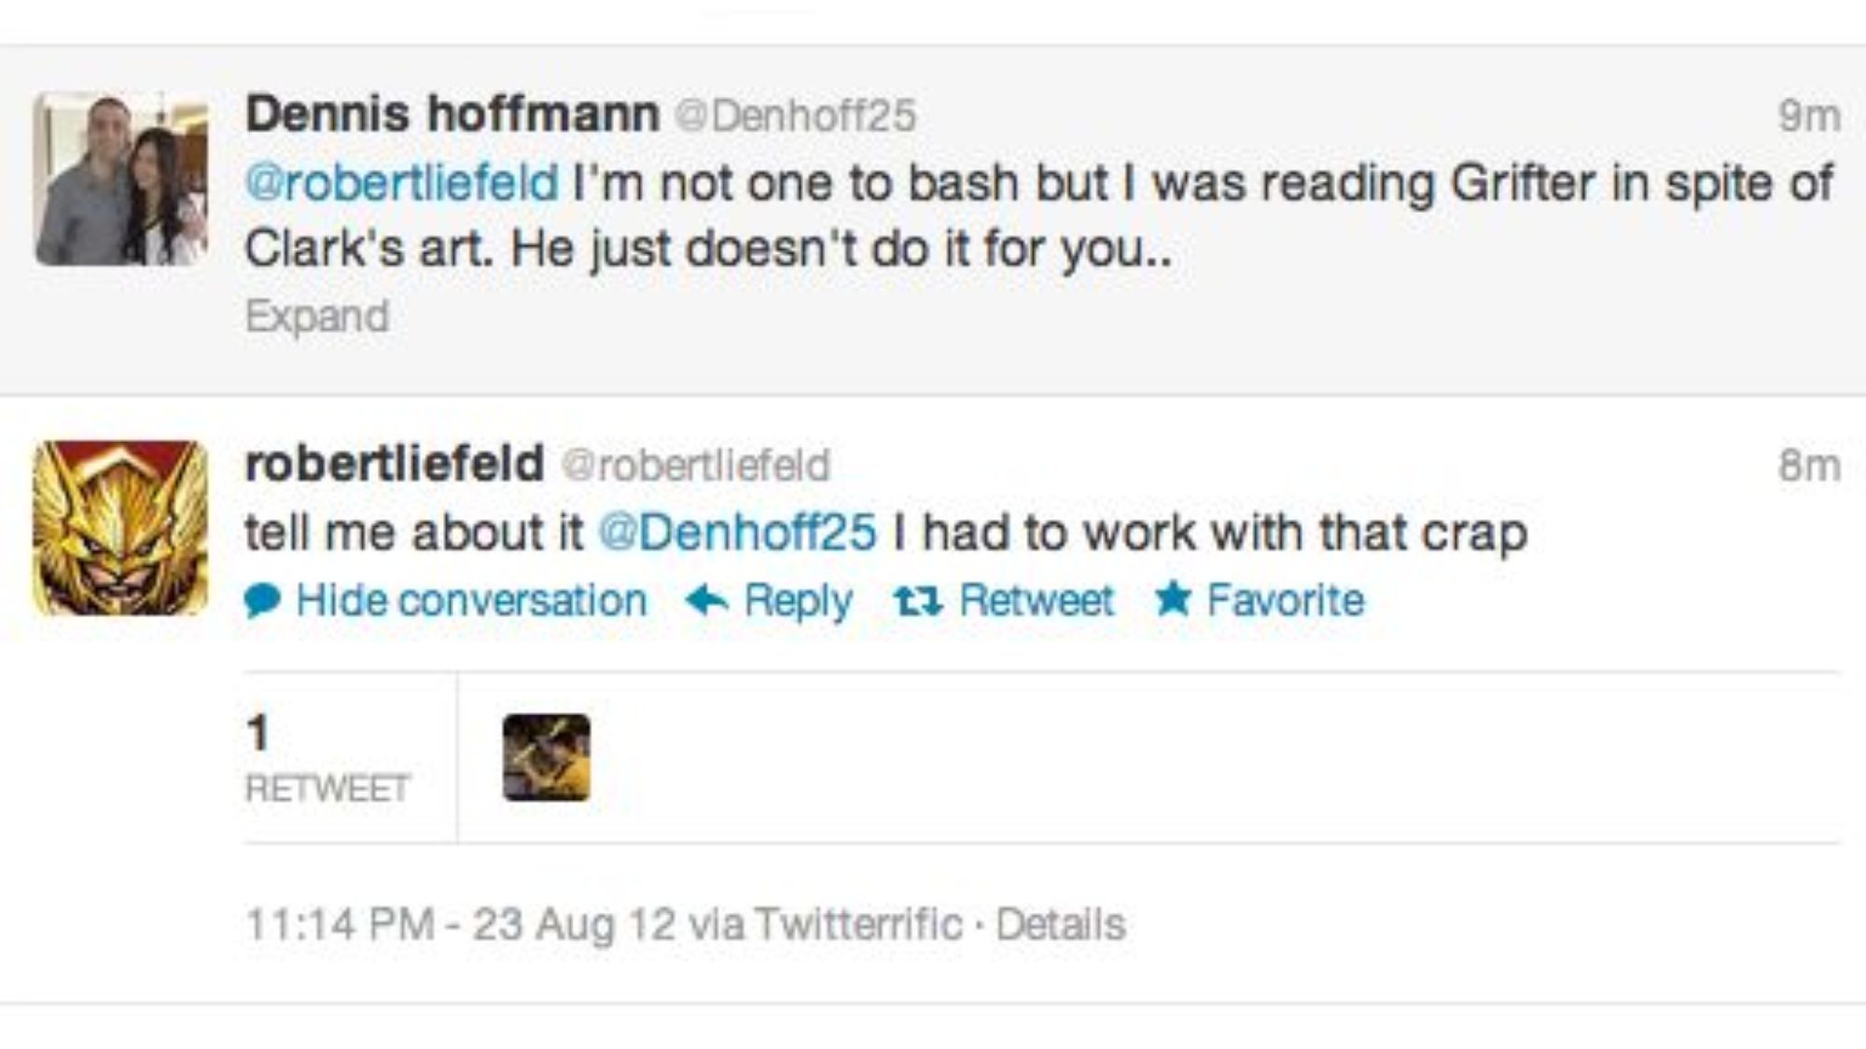
Task: Click the favorite star icon
Action: pos(1173,599)
